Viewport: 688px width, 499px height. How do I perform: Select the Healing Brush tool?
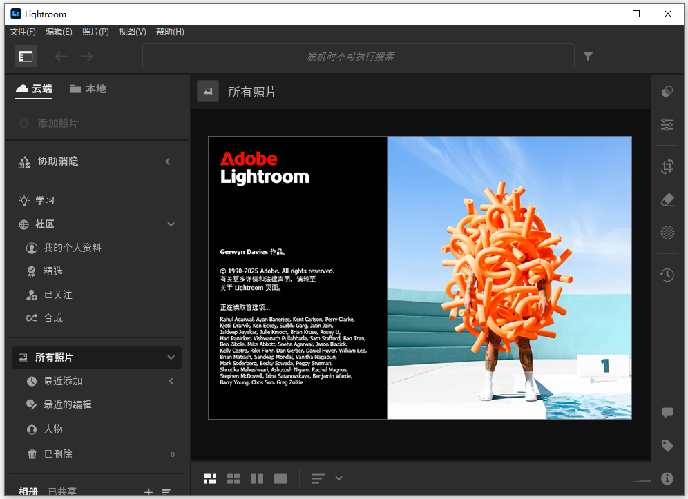coord(666,199)
